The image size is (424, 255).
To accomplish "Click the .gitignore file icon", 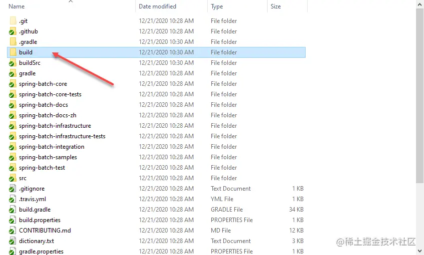I will point(12,189).
